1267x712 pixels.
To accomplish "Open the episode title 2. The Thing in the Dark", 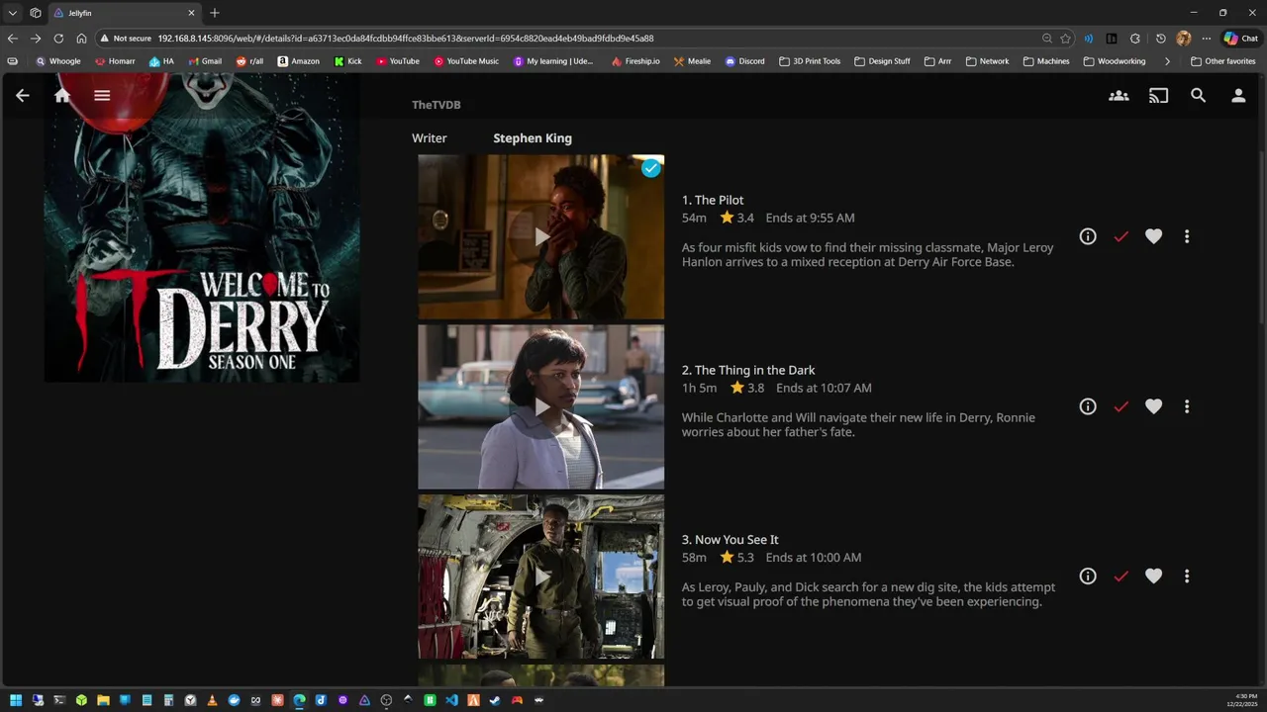I will pos(748,370).
